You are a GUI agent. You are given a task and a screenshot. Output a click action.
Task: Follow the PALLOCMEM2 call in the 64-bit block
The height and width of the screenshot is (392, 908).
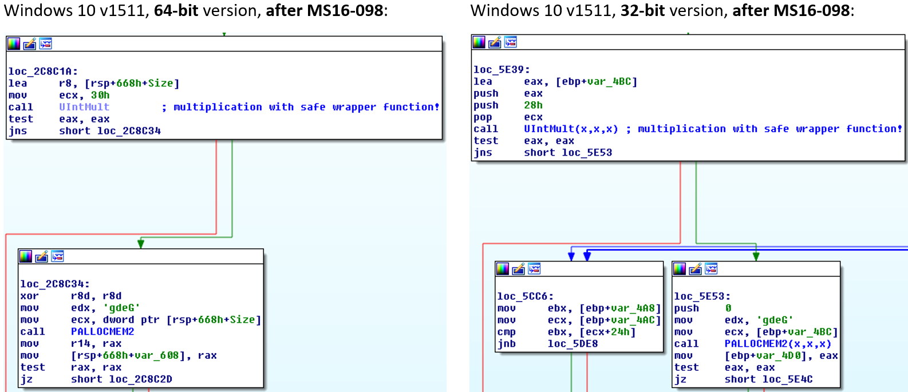pyautogui.click(x=102, y=332)
